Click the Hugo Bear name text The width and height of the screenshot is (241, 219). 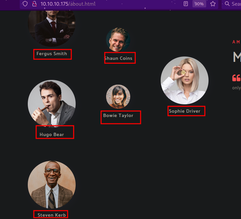tap(52, 135)
